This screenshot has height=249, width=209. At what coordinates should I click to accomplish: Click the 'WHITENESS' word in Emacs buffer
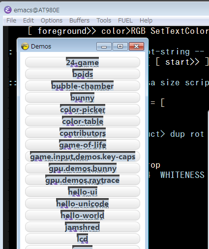[x=182, y=175]
